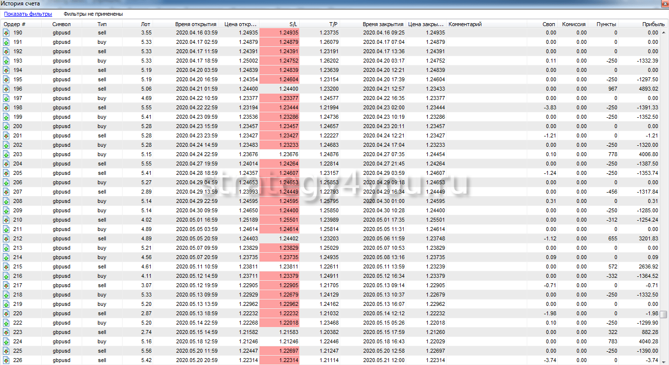669x365 pixels.
Task: Select the buy icon of order 203
Action: 6,155
